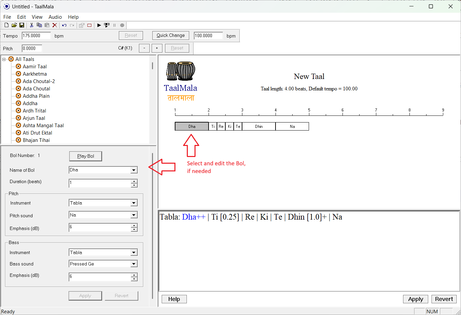Raise the pitch with the plus button

(157, 48)
